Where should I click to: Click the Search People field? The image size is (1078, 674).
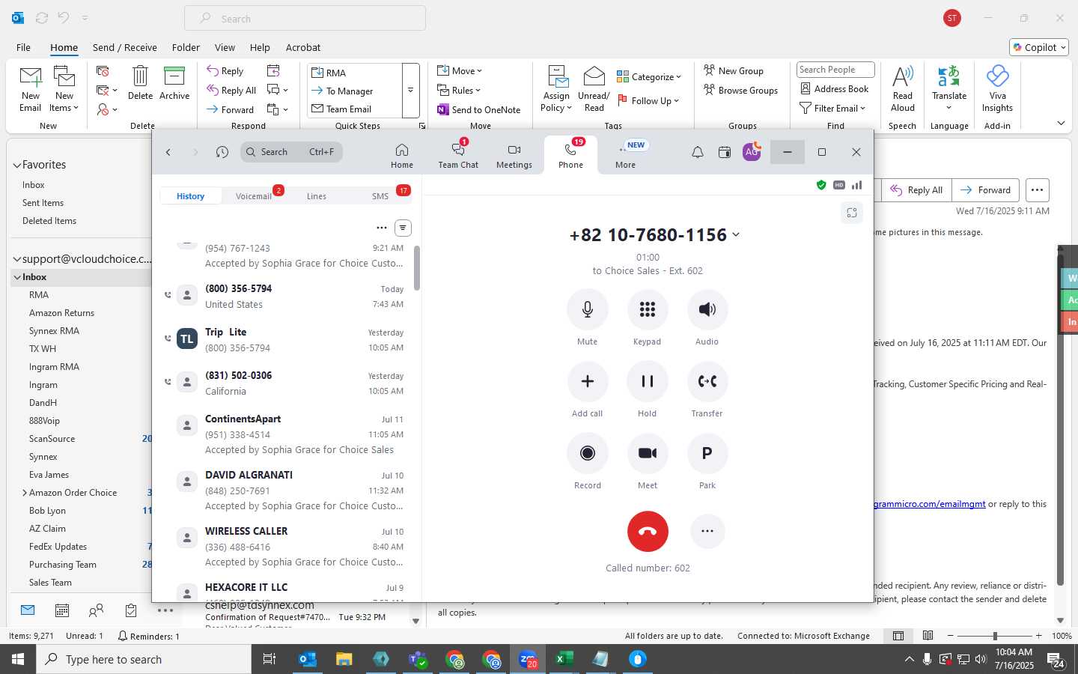click(835, 70)
